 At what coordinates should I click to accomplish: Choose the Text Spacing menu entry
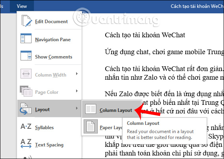[x=49, y=145]
